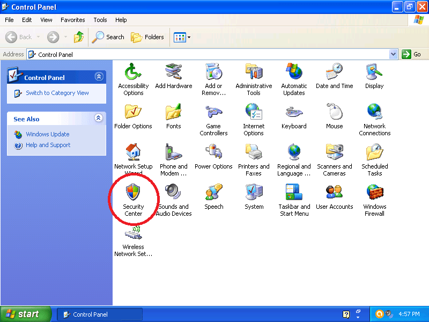Open the Views menu on the toolbar
The image size is (429, 322).
pos(181,37)
